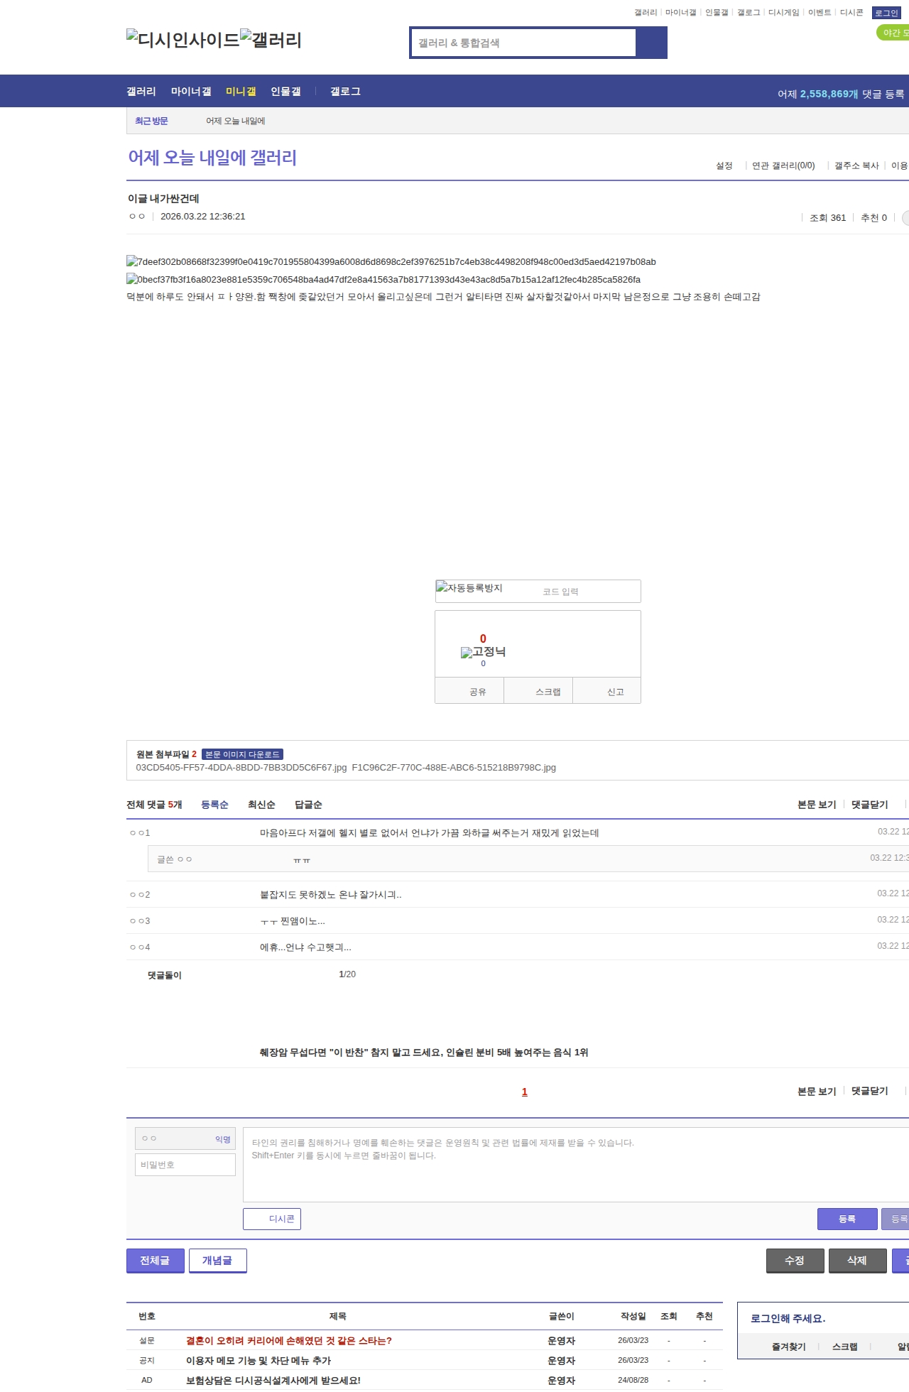Open file link 03CD5405-FF57-4DDA jpg
Image resolution: width=909 pixels, height=1392 pixels.
[x=241, y=768]
